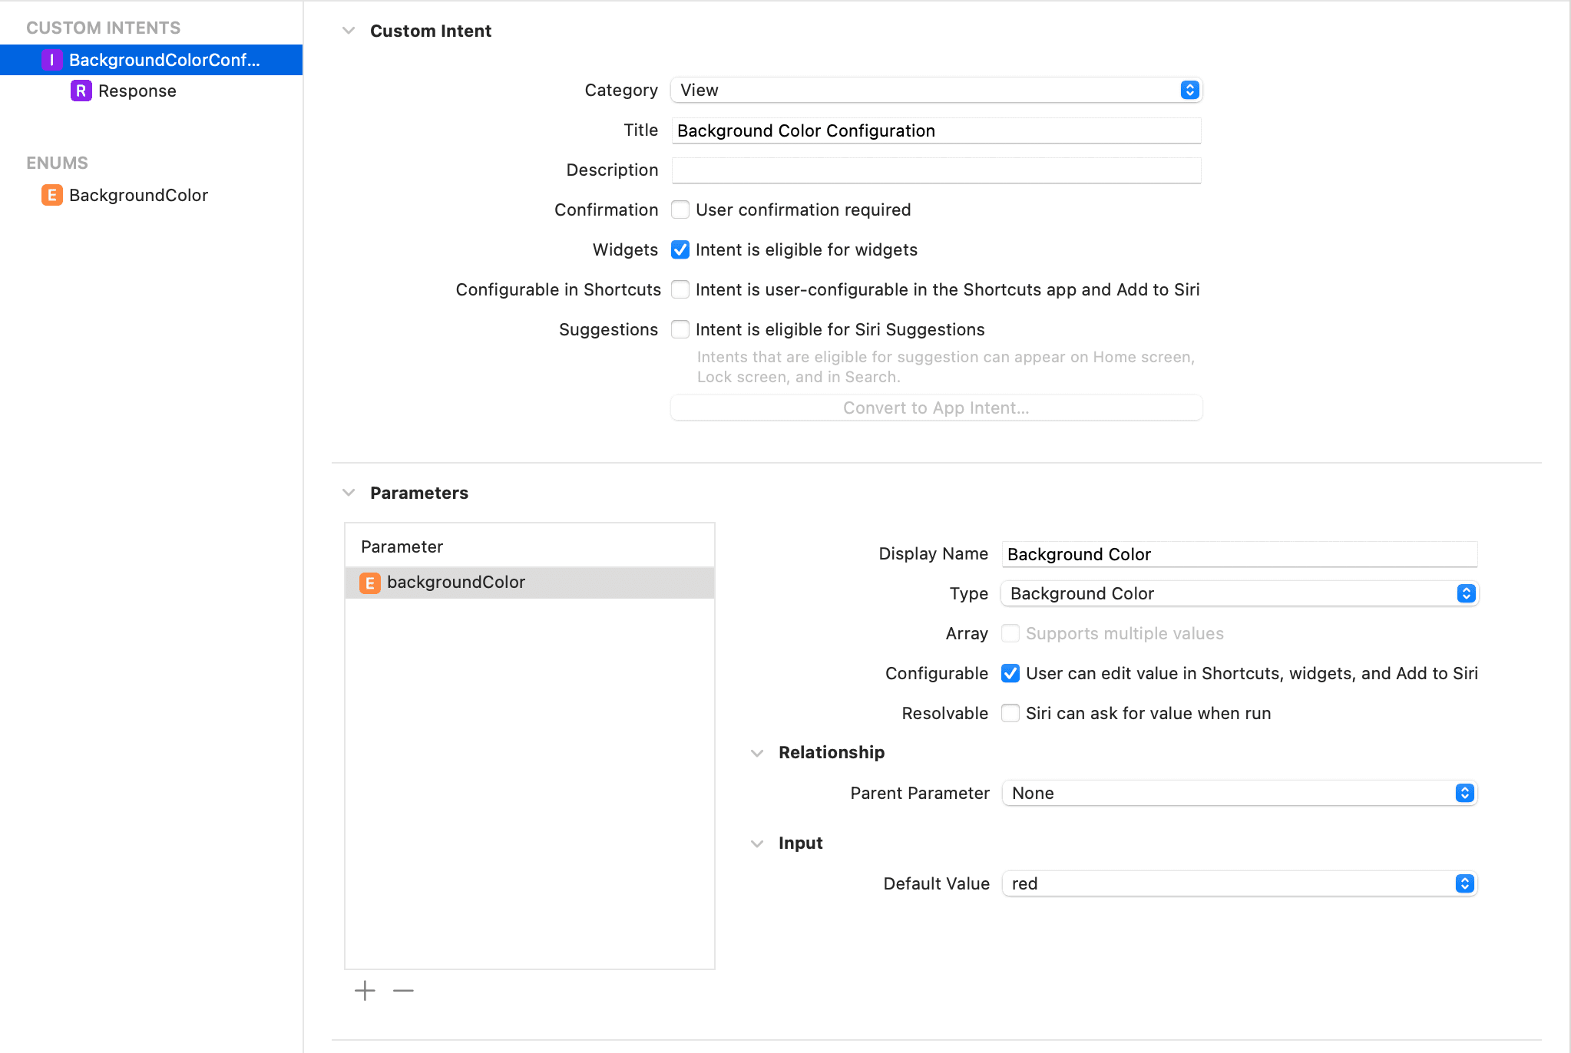Click the orange E icon beside BackgroundColor enum
The image size is (1571, 1053).
[51, 195]
